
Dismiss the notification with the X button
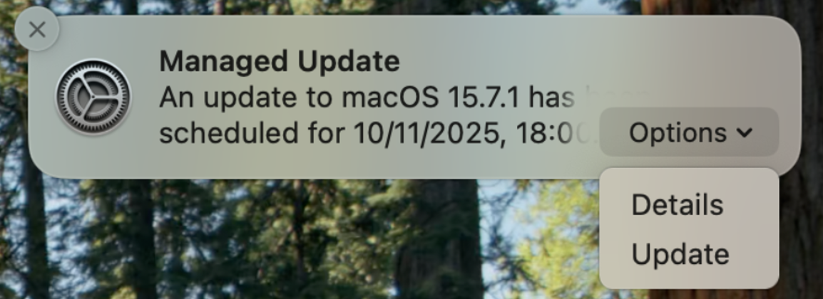[x=37, y=30]
